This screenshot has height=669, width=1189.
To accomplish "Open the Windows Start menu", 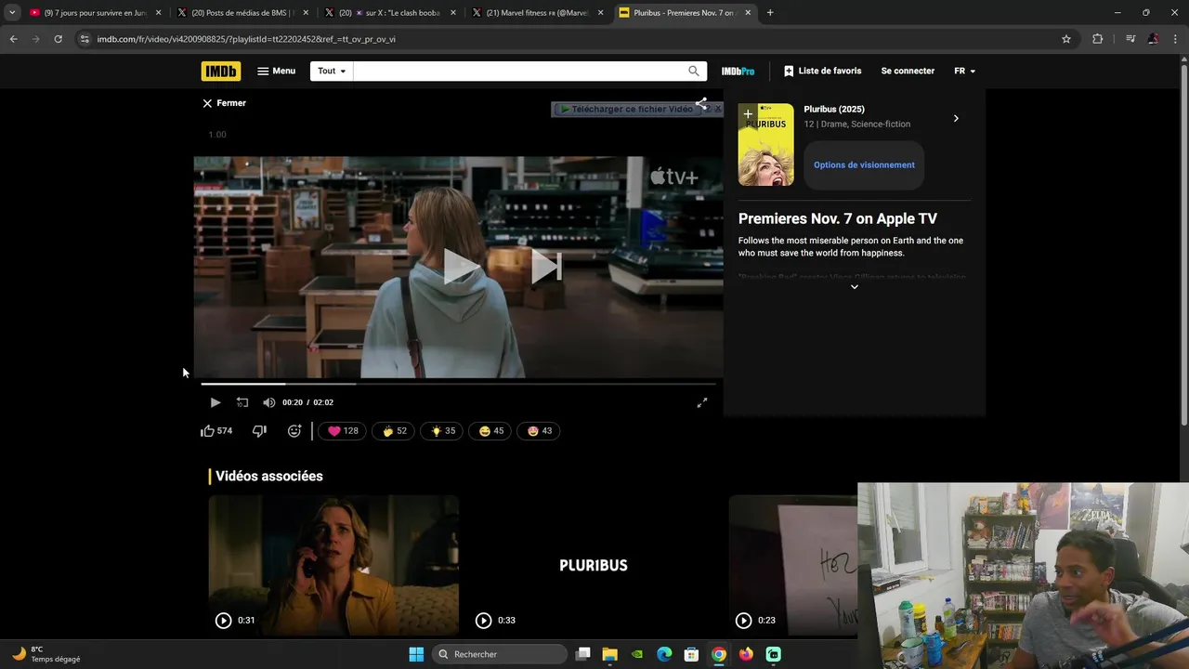I will click(416, 654).
